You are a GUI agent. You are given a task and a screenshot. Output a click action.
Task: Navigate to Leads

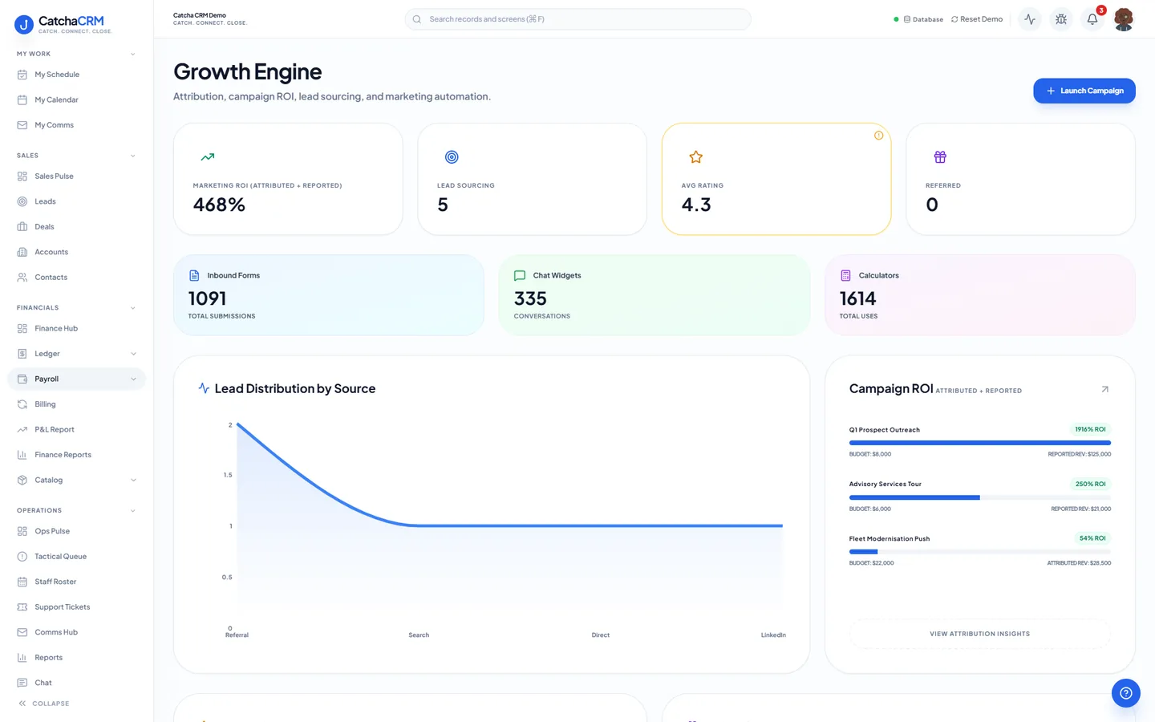76,201
